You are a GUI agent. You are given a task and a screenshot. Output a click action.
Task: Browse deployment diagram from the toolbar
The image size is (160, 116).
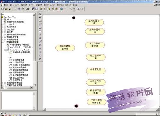coord(57,9)
